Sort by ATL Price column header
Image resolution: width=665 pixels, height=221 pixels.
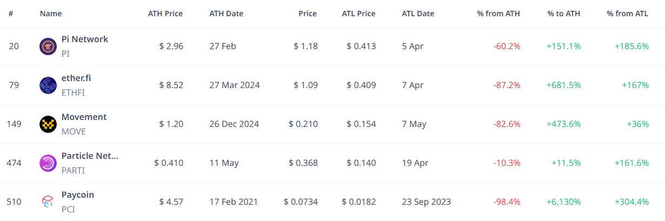pyautogui.click(x=358, y=14)
